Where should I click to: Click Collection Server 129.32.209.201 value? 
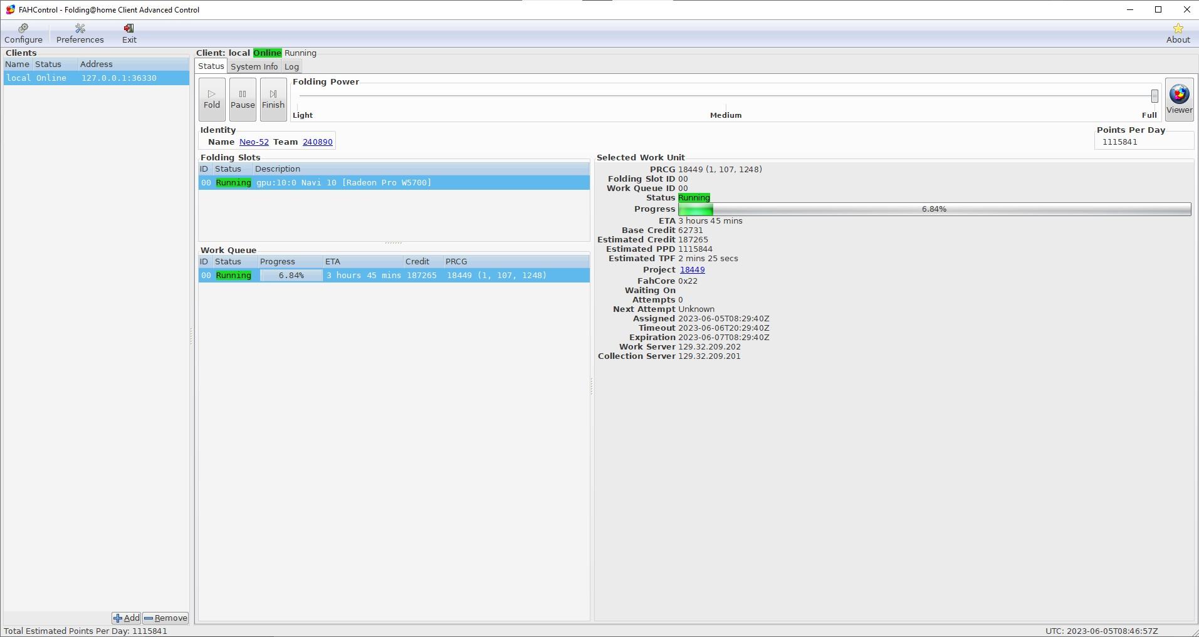coord(709,356)
